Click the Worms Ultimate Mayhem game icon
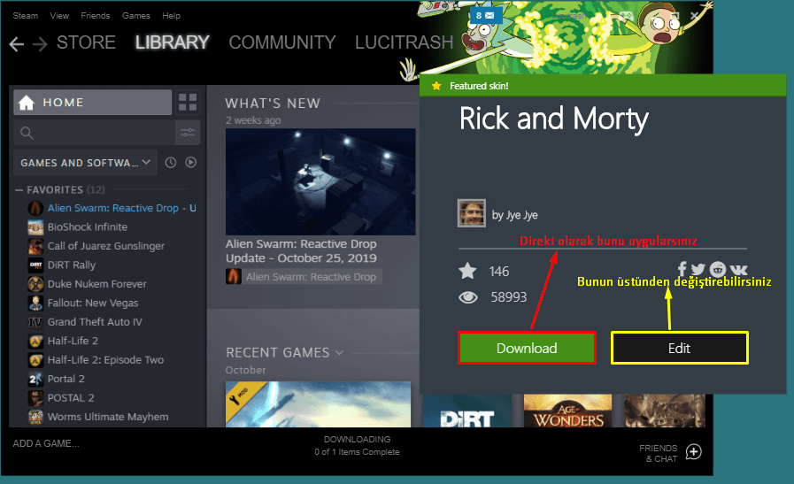This screenshot has width=794, height=484. tap(35, 417)
